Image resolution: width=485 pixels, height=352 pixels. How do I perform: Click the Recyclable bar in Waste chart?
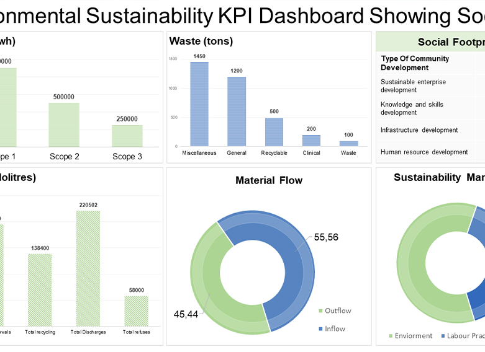coord(274,131)
